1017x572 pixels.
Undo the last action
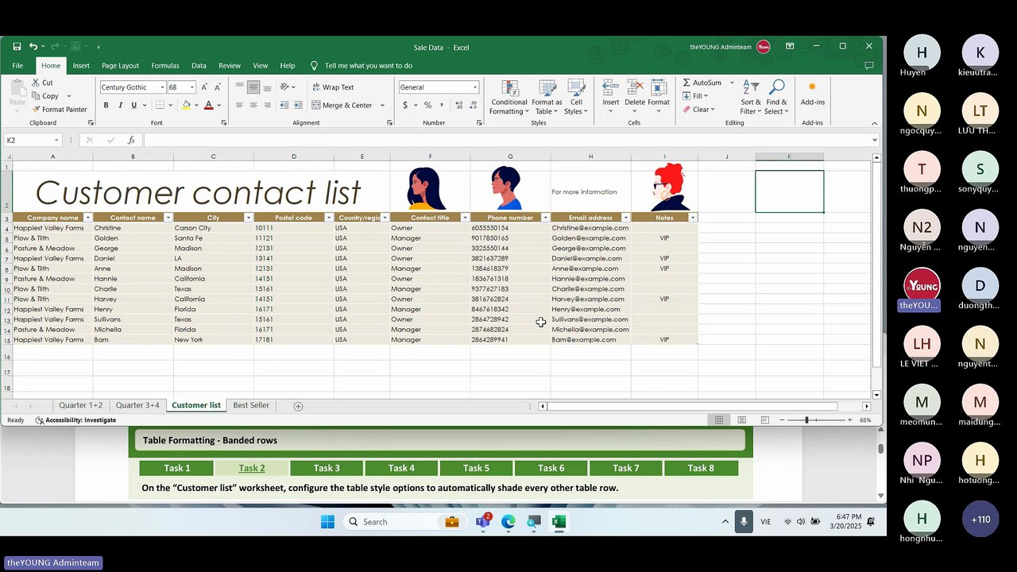point(33,47)
